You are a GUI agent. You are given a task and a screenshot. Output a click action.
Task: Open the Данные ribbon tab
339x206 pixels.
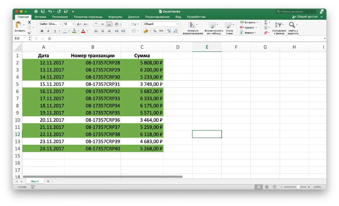(x=133, y=17)
